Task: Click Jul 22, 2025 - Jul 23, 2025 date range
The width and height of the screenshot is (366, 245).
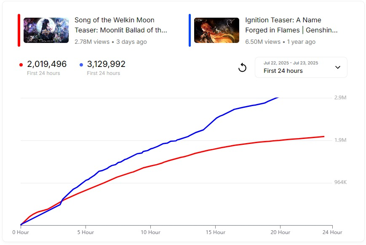Action: point(291,63)
